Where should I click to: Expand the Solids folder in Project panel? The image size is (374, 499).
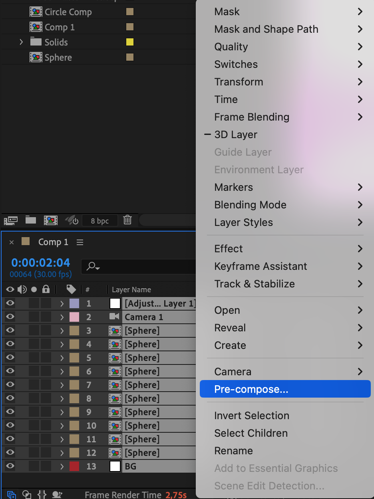[x=22, y=42]
